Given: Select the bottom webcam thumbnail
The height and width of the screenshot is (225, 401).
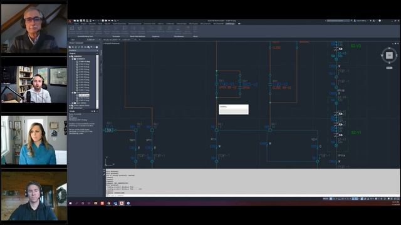Looking at the screenshot, I should [x=34, y=196].
